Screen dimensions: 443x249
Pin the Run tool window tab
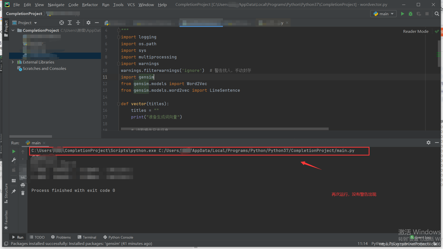point(14,191)
